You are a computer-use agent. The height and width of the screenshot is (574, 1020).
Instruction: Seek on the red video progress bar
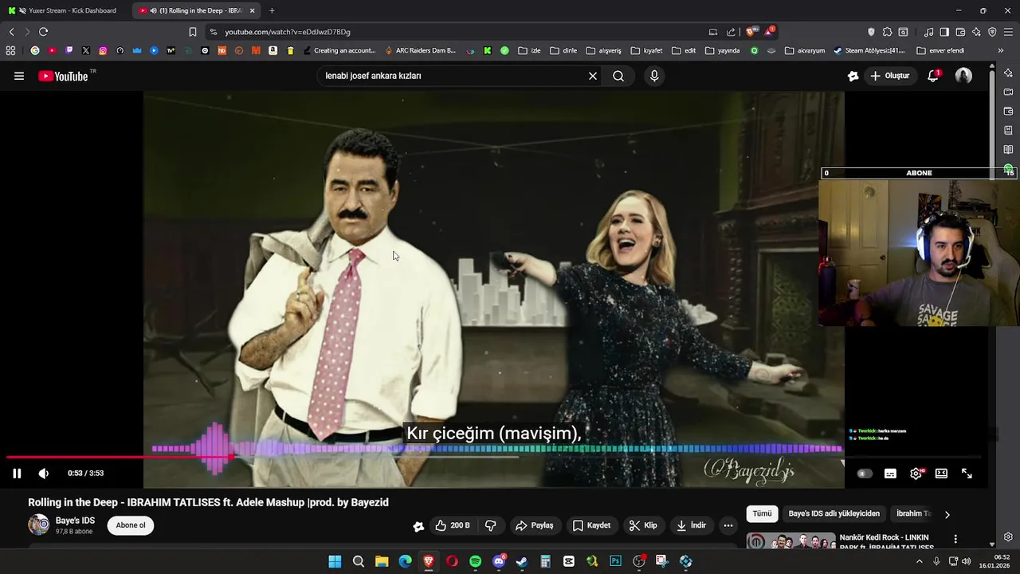[494, 457]
